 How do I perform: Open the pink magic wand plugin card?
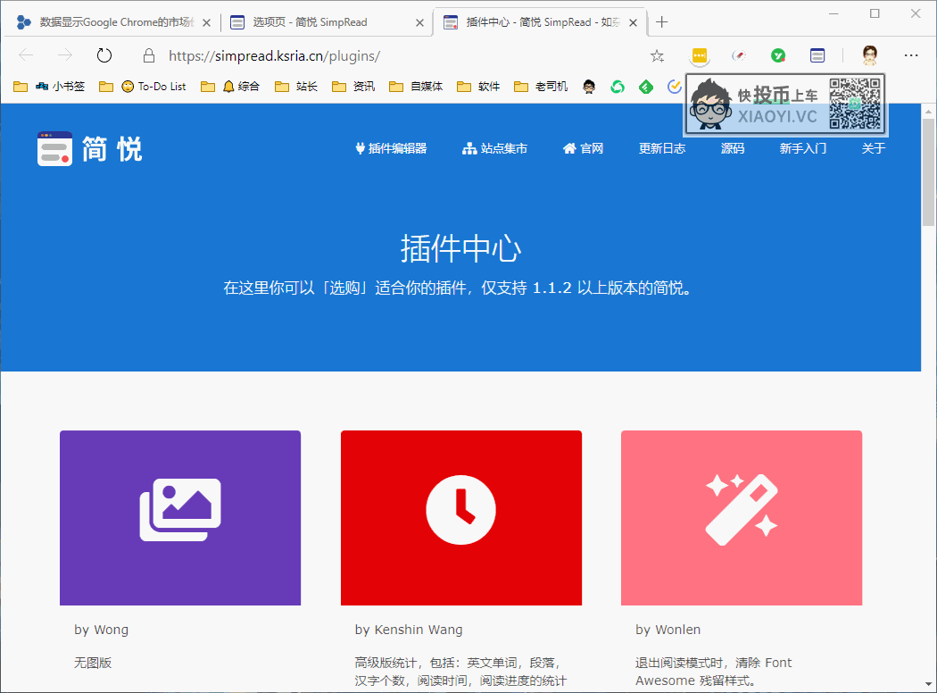[742, 518]
